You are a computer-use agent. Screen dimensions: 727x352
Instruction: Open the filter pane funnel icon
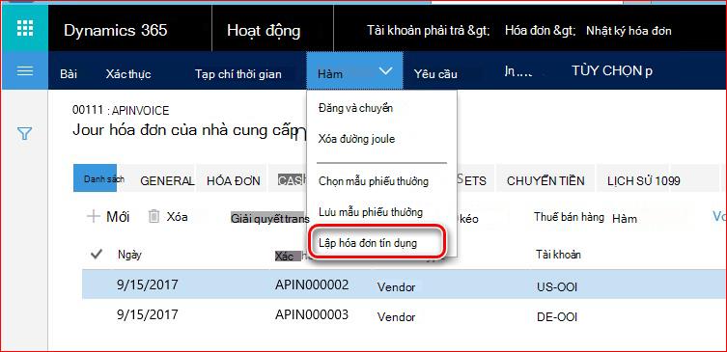(x=24, y=134)
